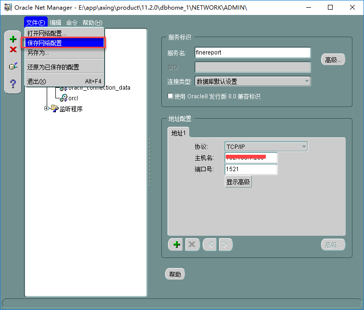The height and width of the screenshot is (310, 364).
Task: Click the 高级... button beside service name
Action: click(x=333, y=60)
